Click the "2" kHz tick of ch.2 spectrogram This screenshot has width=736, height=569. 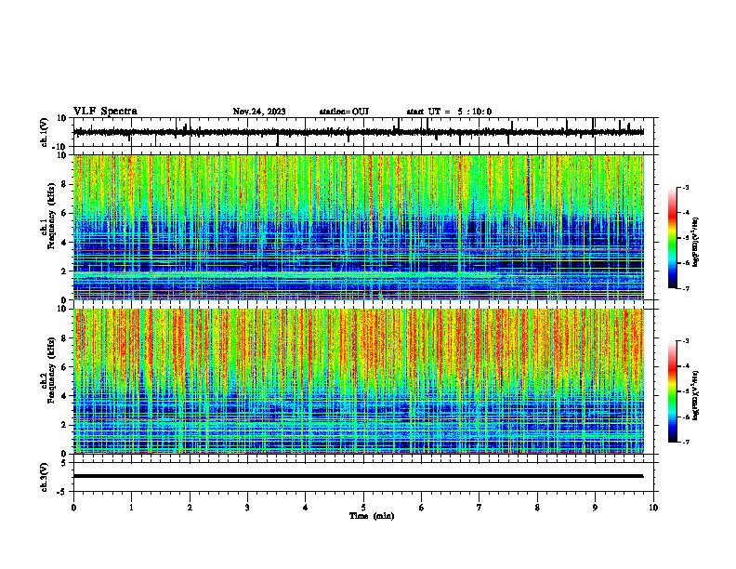(64, 425)
